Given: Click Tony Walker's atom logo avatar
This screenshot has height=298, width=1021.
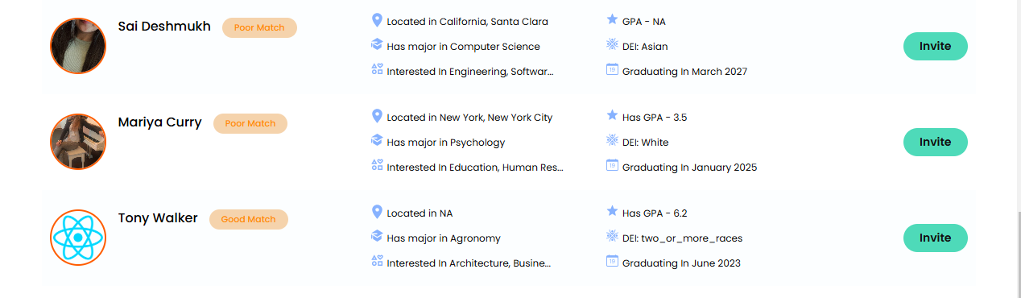Looking at the screenshot, I should pos(78,238).
